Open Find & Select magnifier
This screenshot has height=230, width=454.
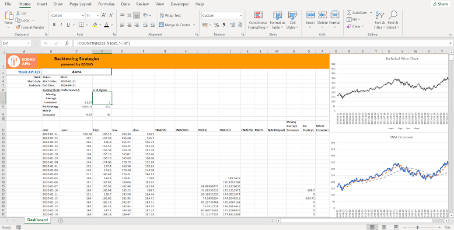(393, 20)
